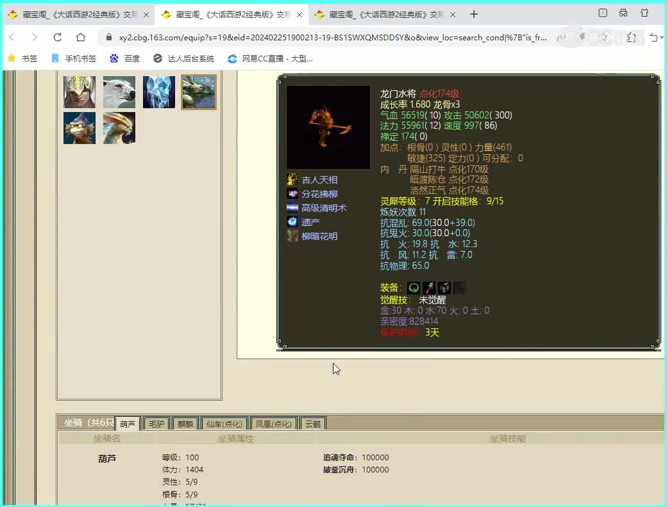This screenshot has width=667, height=507.
Task: Close the active second browser tab
Action: click(x=300, y=15)
